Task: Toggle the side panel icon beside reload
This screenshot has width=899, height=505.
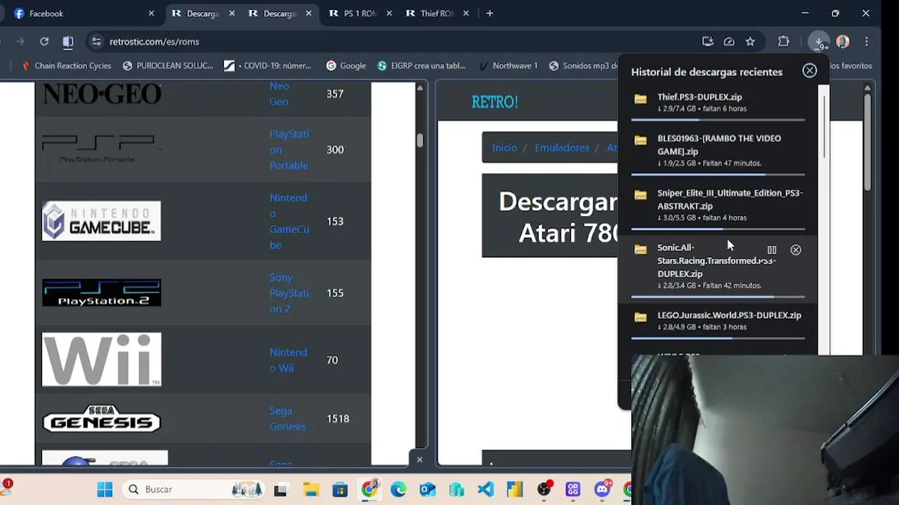Action: point(68,42)
